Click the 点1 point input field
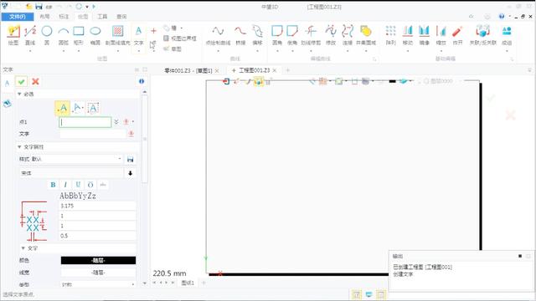Image resolution: width=536 pixels, height=301 pixels. (x=85, y=122)
